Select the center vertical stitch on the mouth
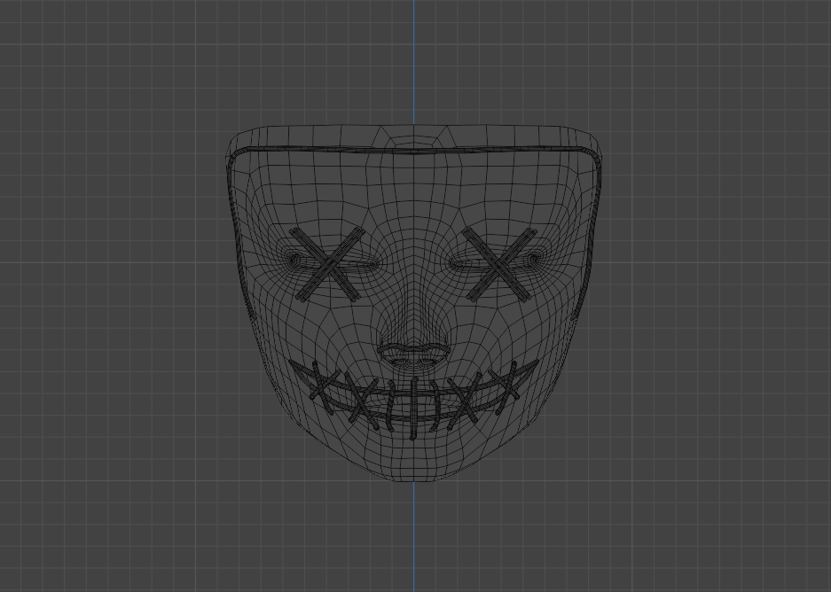 coord(414,408)
